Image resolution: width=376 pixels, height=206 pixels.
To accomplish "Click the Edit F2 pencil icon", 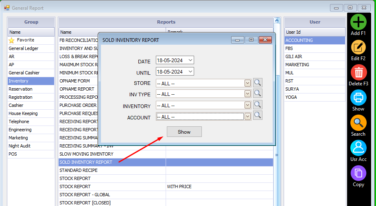I will pyautogui.click(x=359, y=48).
